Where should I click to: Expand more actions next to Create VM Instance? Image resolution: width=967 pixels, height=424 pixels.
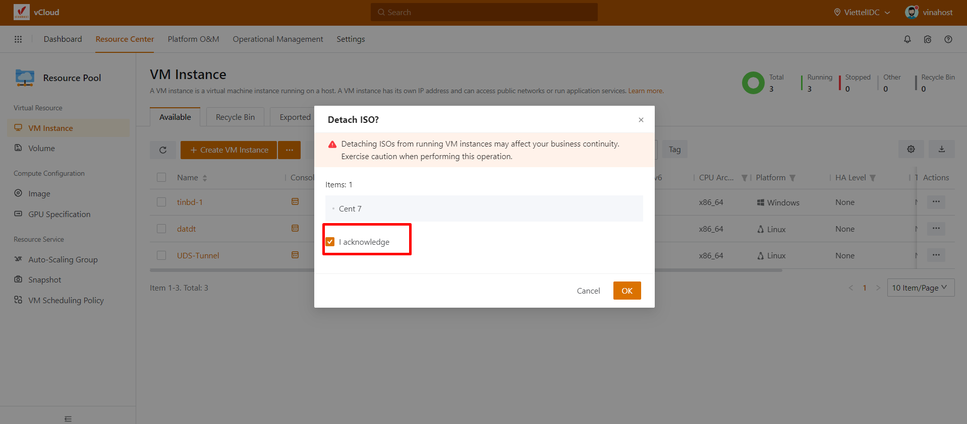point(290,150)
